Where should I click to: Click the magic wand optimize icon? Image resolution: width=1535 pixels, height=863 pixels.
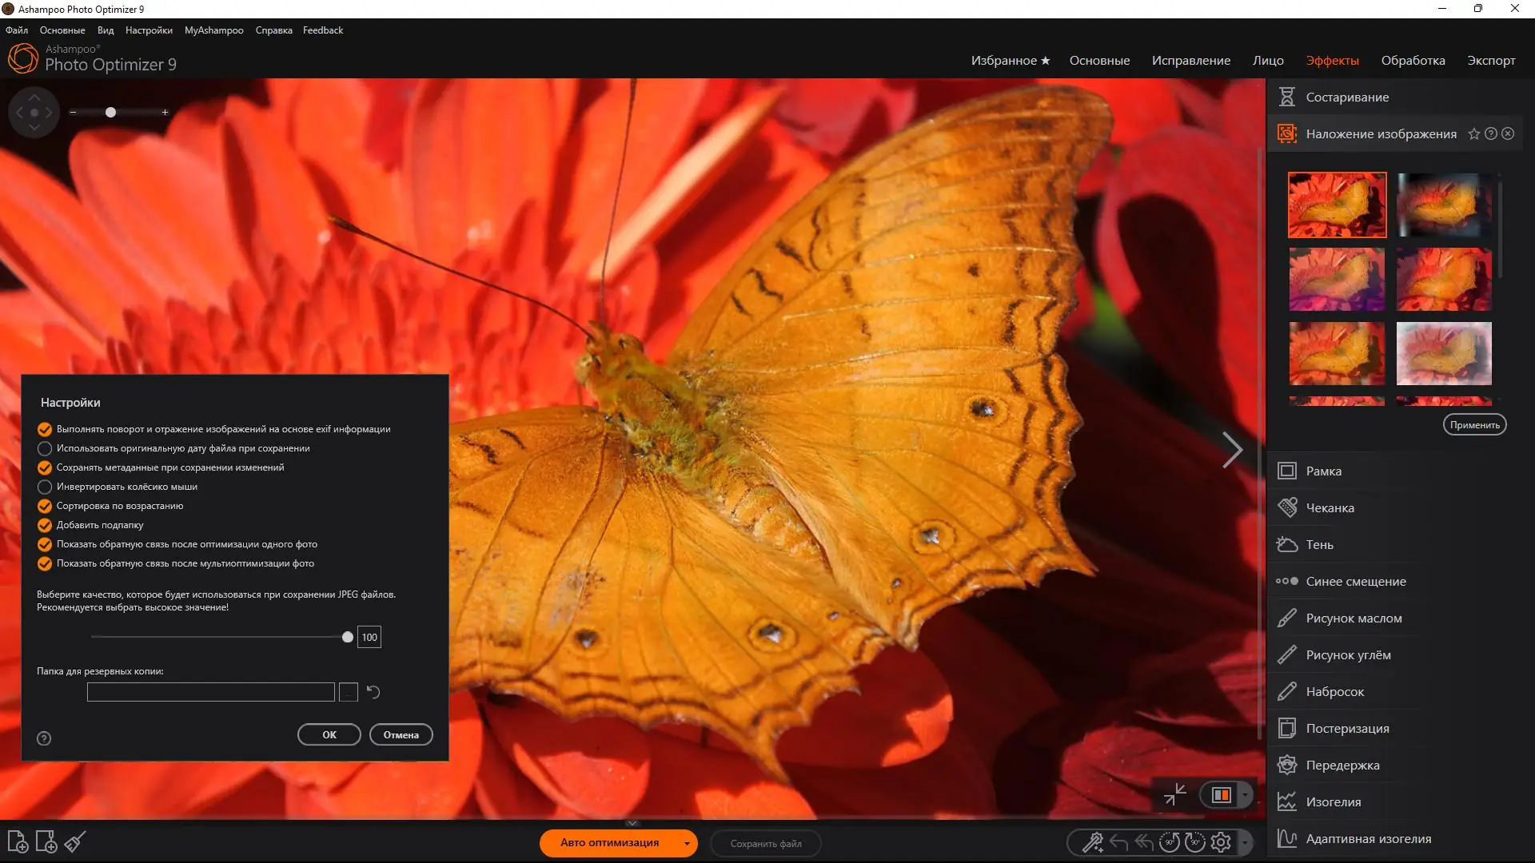1092,842
